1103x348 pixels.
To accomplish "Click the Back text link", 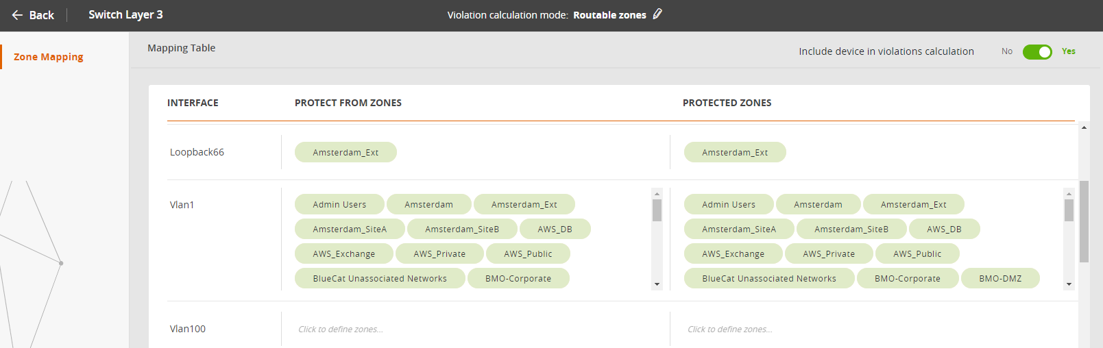I will coord(42,15).
